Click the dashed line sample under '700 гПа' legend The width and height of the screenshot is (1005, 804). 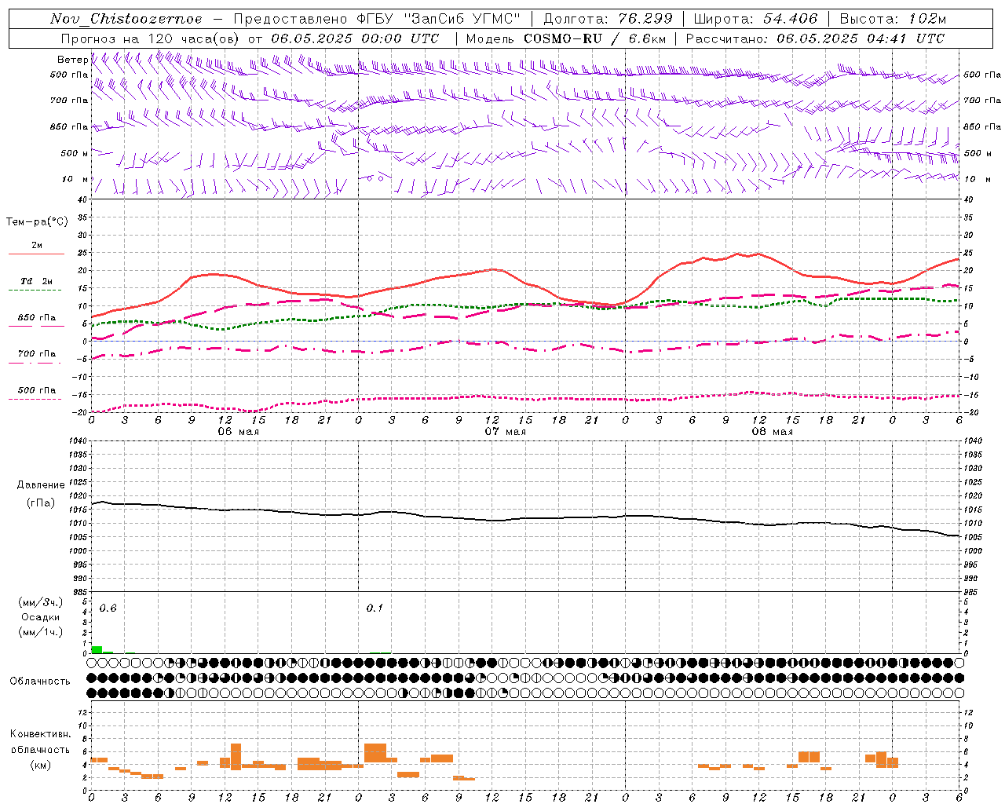point(36,364)
